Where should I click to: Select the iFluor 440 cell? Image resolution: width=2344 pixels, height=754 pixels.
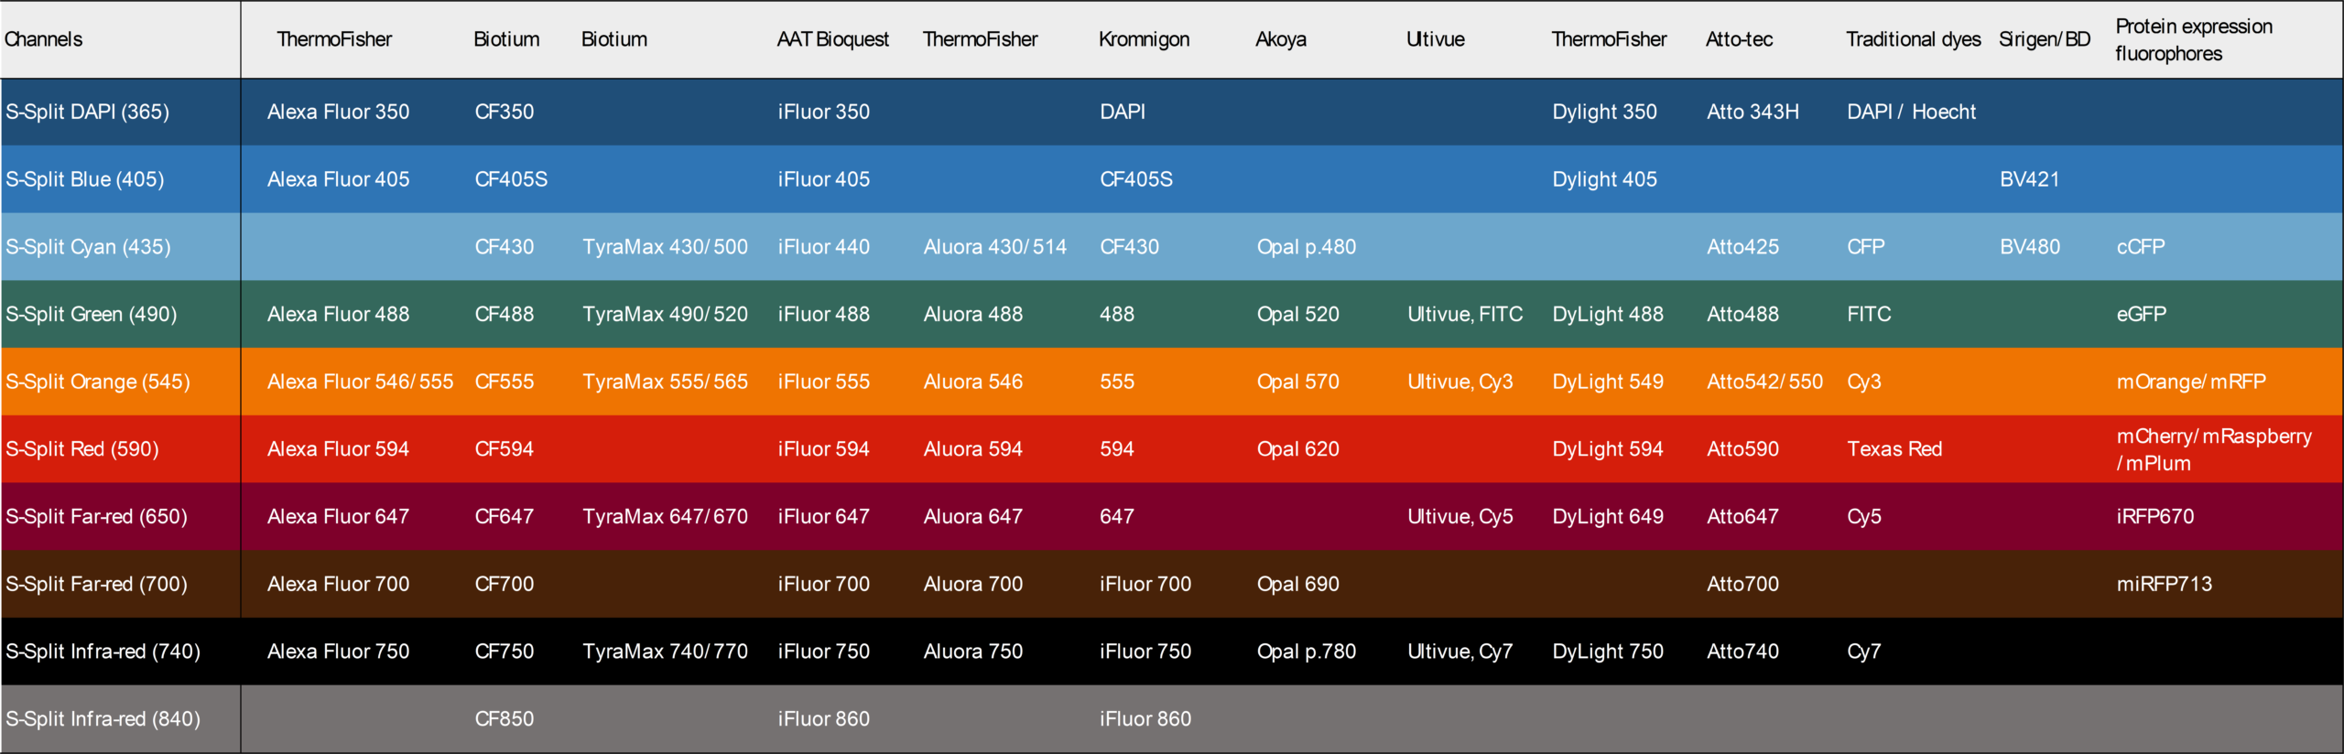click(x=823, y=247)
